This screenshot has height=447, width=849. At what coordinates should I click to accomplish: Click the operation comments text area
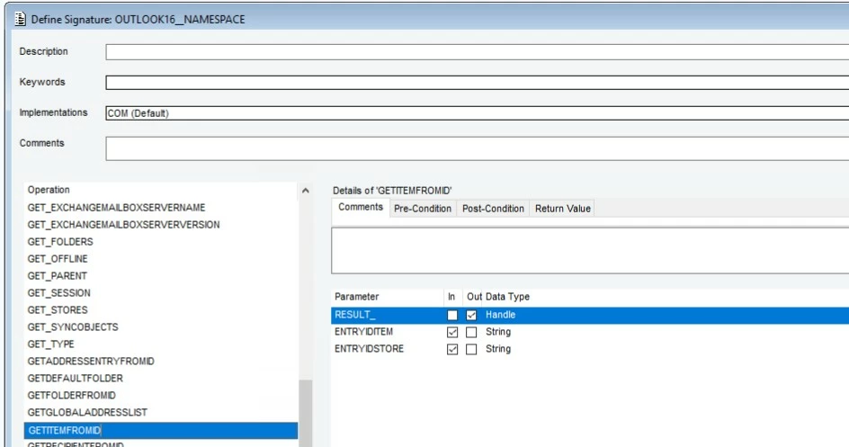tap(590, 250)
